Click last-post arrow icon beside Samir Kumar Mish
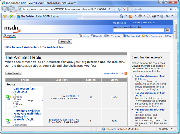Viewport: 180px width, 134px height. pyautogui.click(x=77, y=120)
